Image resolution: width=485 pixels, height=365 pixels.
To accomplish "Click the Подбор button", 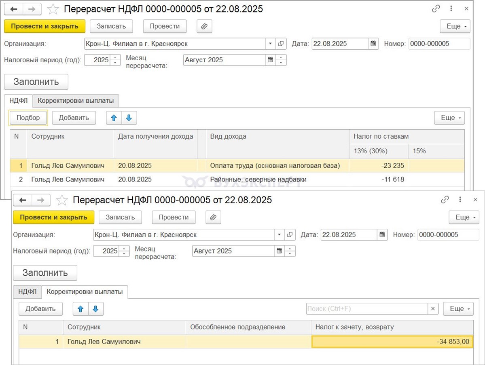I will 28,118.
